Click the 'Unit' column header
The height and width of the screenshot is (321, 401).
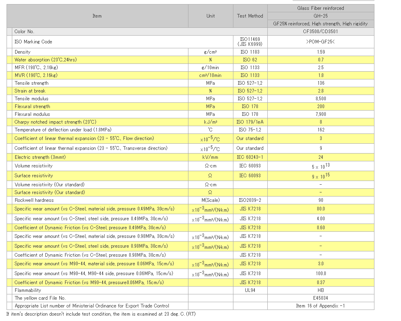point(211,16)
